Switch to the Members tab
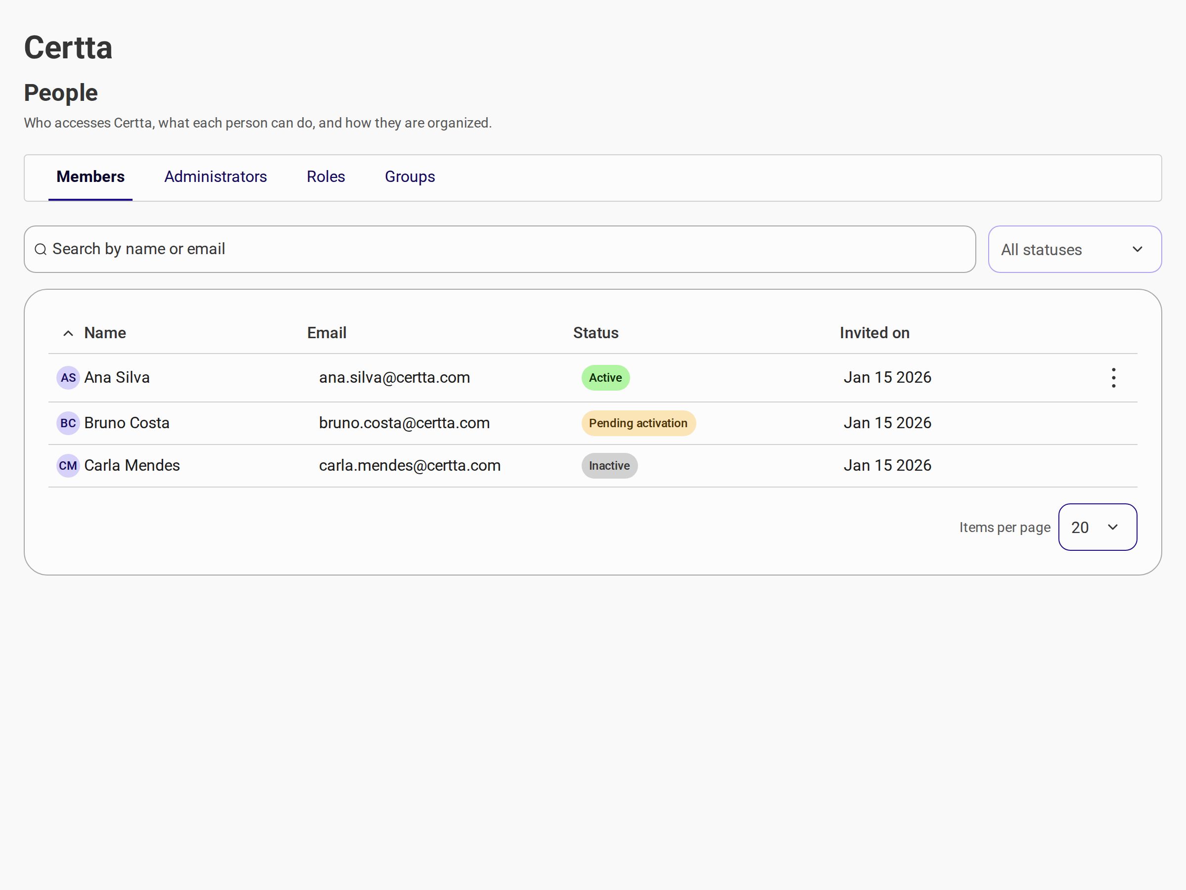 point(91,177)
